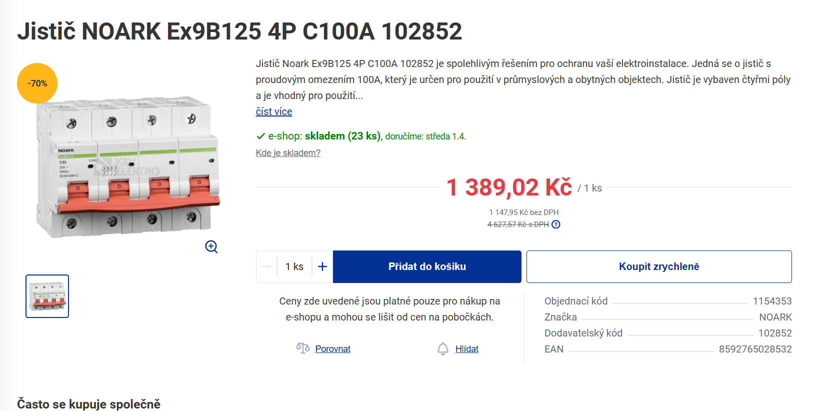Click the quantity input field "1 ks"
The height and width of the screenshot is (411, 835).
[x=294, y=266]
